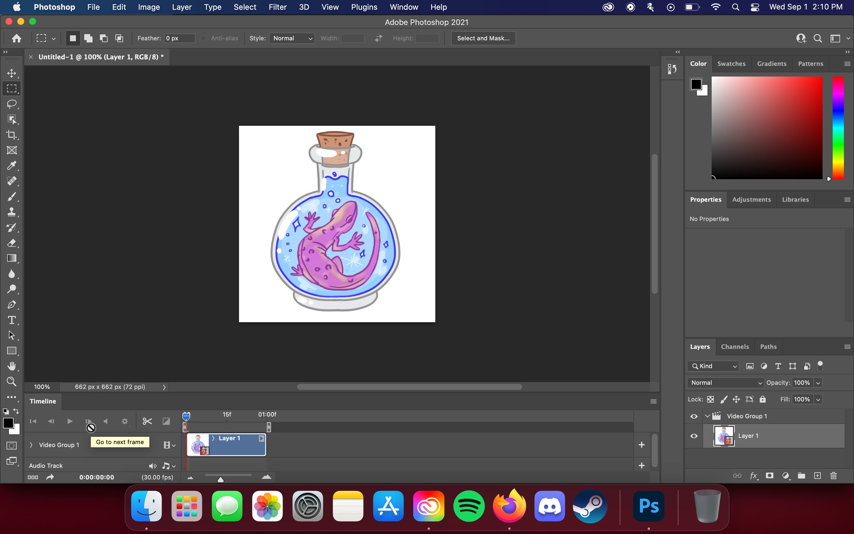This screenshot has height=534, width=854.
Task: Select the Eraser tool
Action: click(12, 243)
